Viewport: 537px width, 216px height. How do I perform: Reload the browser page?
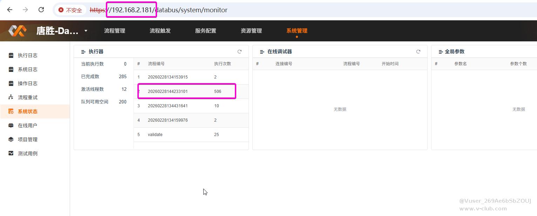41,10
